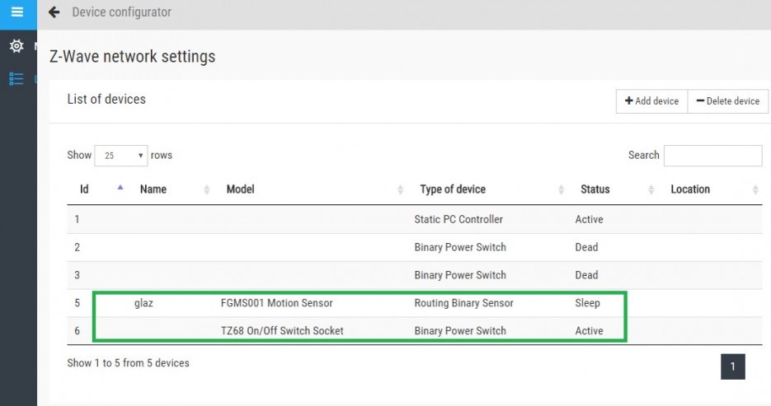Go to page 1 in pagination
771x406 pixels.
732,366
